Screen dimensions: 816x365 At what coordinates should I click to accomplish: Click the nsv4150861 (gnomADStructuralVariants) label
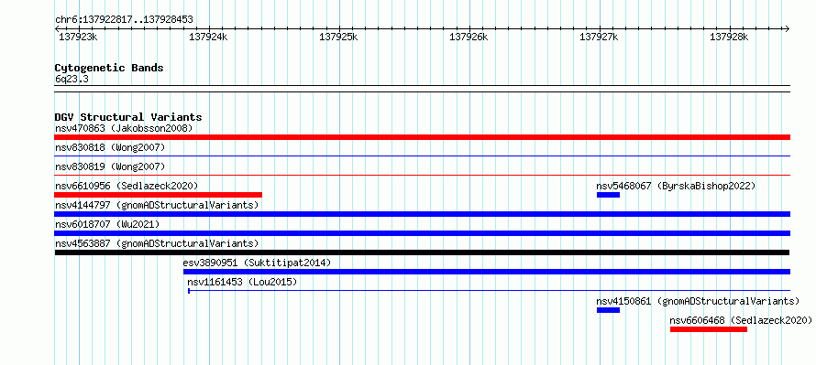698,301
